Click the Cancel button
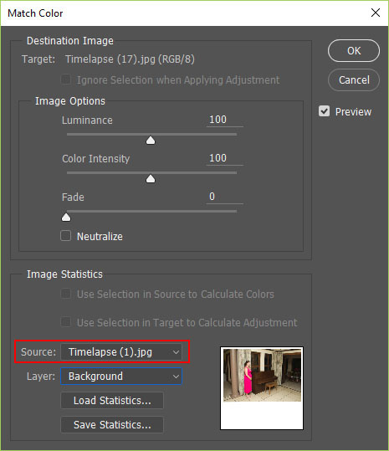 tap(354, 80)
